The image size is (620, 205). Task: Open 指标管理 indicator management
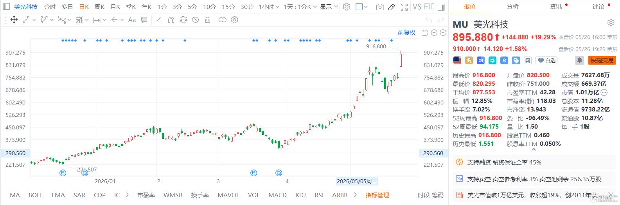coord(377,195)
